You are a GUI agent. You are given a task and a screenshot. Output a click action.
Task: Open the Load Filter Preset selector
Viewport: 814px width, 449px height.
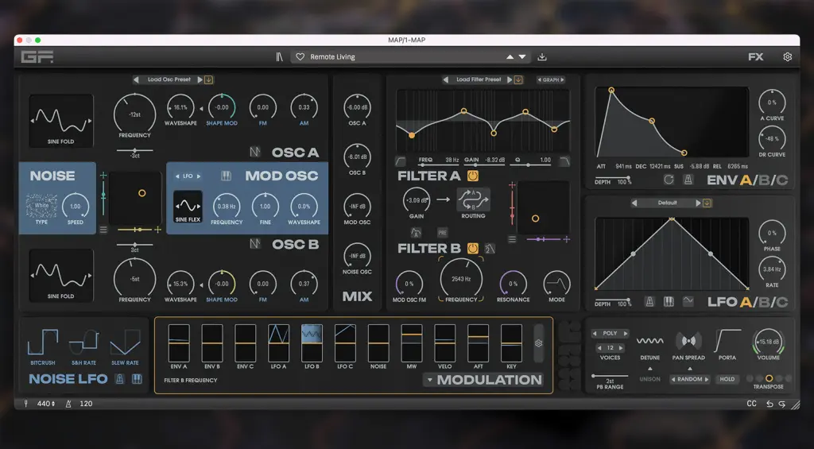point(478,79)
